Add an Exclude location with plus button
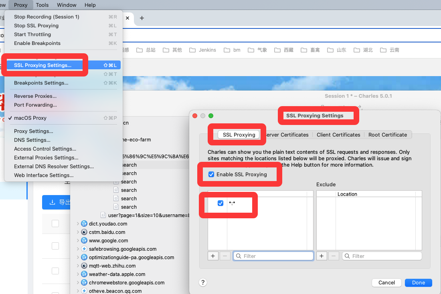This screenshot has height=294, width=441. tap(322, 256)
